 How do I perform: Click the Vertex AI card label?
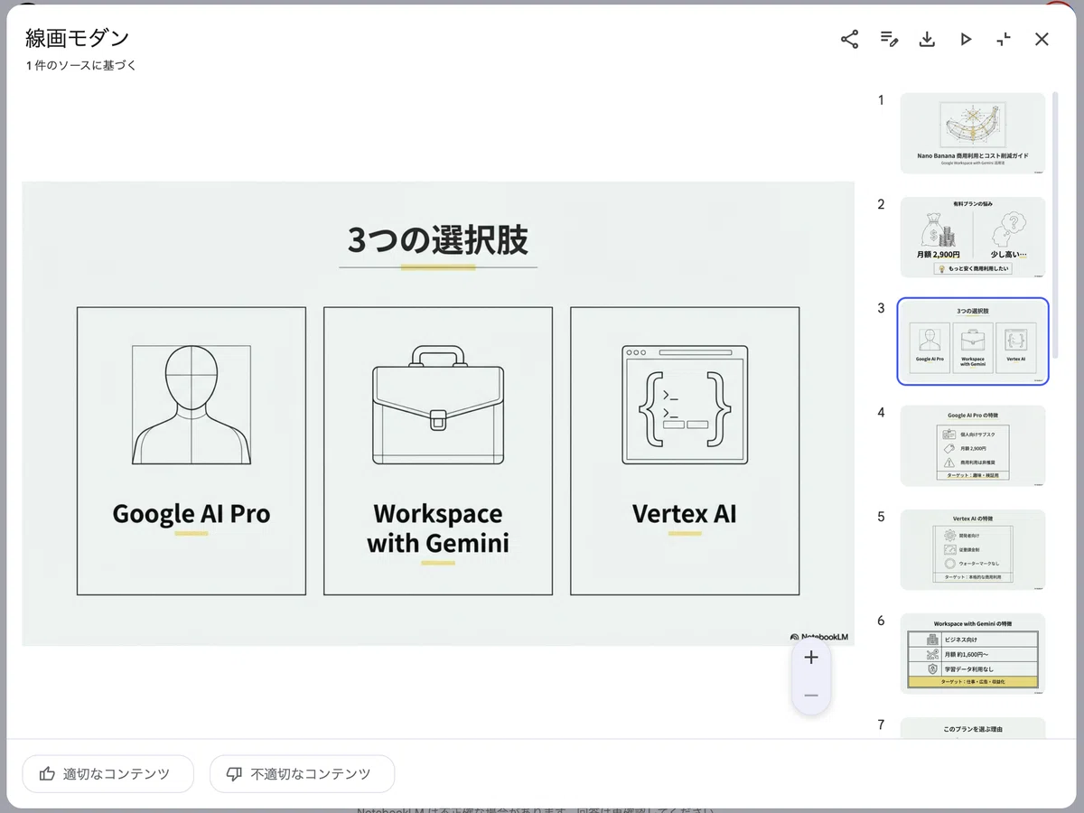(x=685, y=514)
